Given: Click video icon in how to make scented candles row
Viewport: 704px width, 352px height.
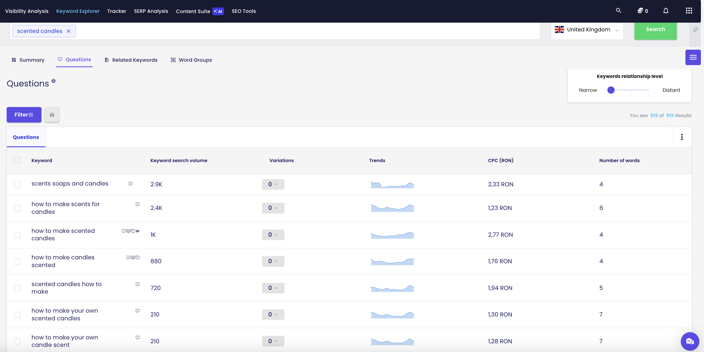Looking at the screenshot, I should [x=138, y=231].
